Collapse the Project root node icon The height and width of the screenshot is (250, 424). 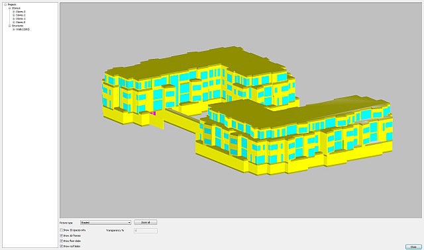(5, 5)
